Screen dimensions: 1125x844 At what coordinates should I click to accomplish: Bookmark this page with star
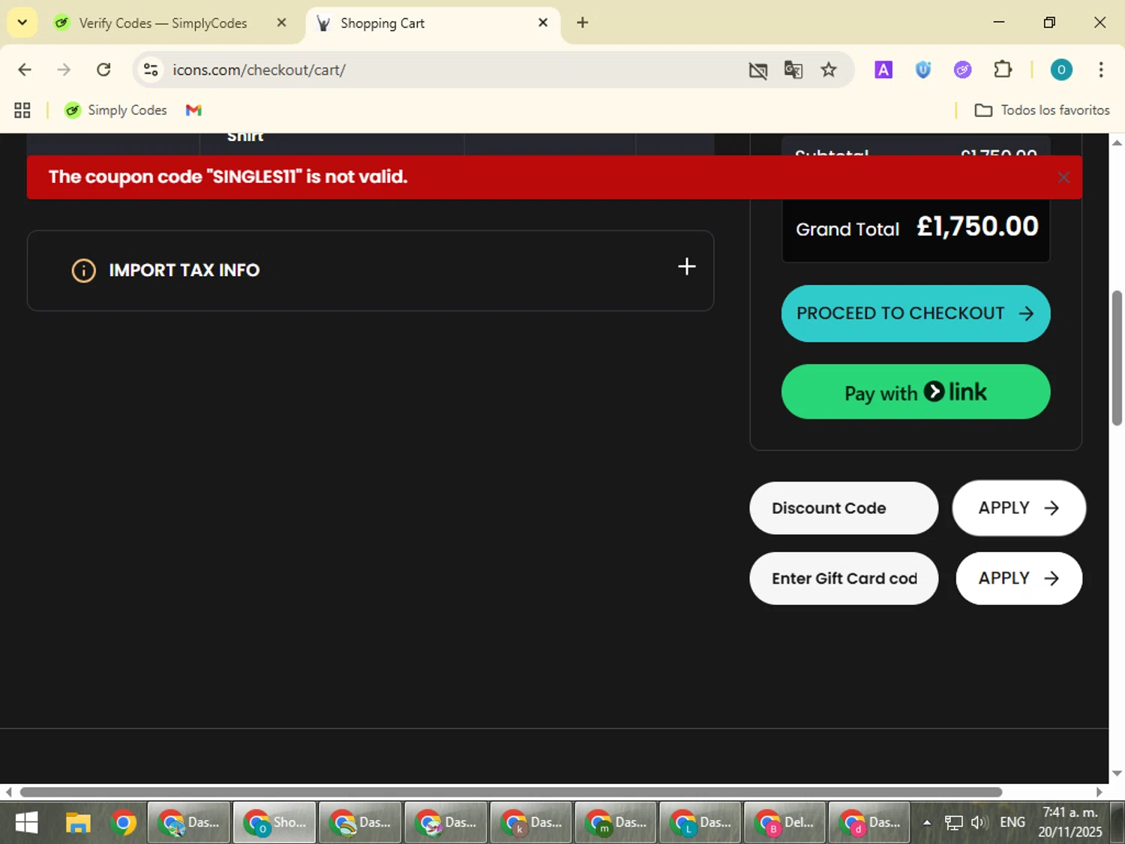click(x=828, y=71)
